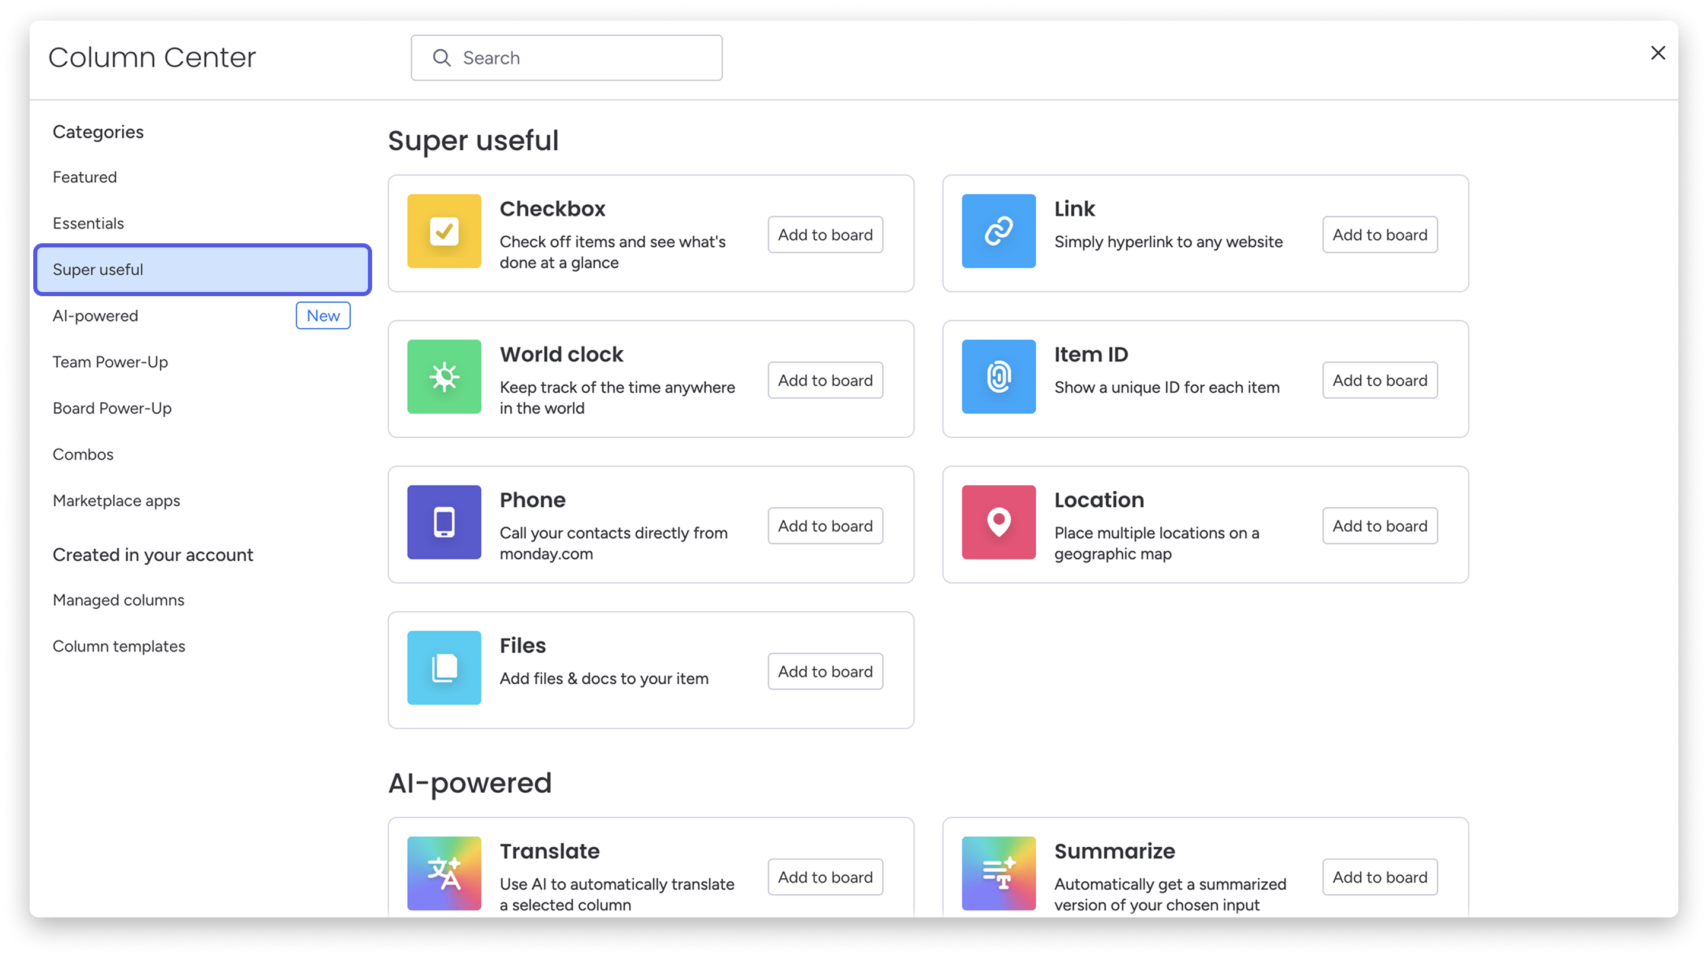The width and height of the screenshot is (1708, 956).
Task: Open the Marketplace apps category
Action: tap(116, 500)
